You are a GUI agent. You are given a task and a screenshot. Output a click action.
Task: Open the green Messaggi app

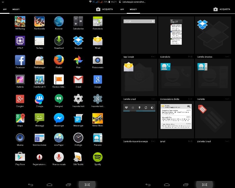39,118
